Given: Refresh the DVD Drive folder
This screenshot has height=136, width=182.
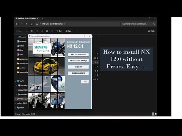Looking at the screenshot, I should coord(31,24).
